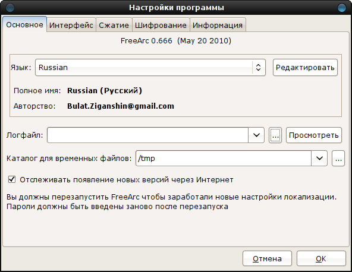The height and width of the screenshot is (272, 352).
Task: Browse for the temporary files directory
Action: 338,159
